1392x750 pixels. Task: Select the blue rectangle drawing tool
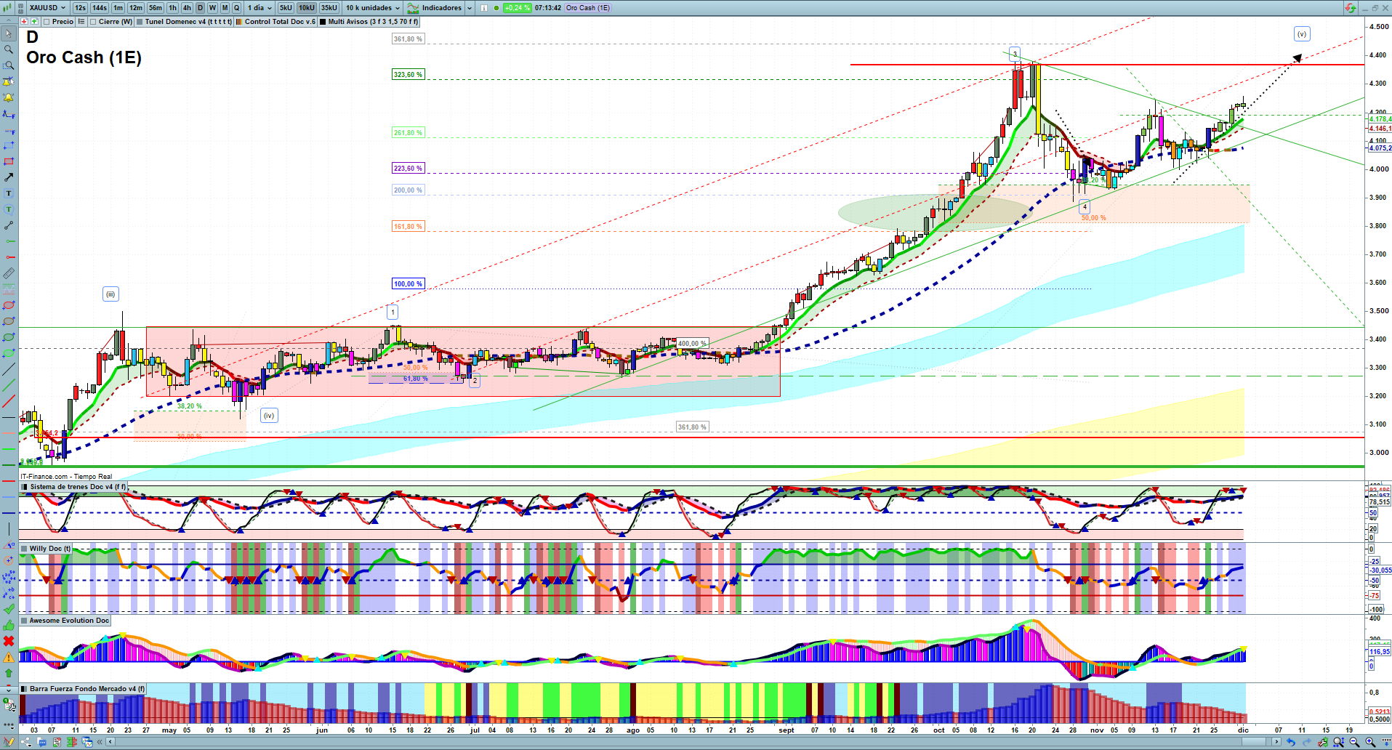(9, 145)
